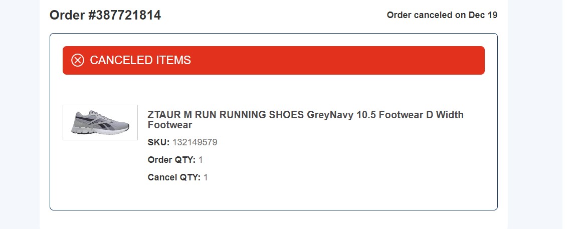Image resolution: width=576 pixels, height=229 pixels.
Task: Click the circled X canceled icon
Action: pyautogui.click(x=78, y=61)
